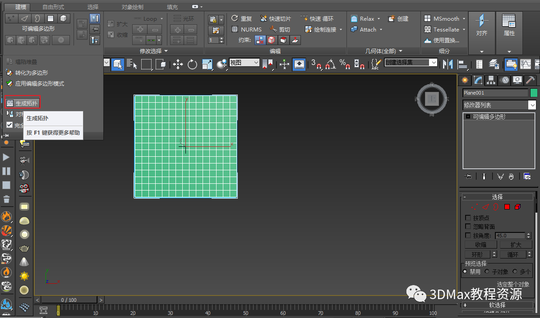
Task: Click the ViewCube in viewport
Action: (x=432, y=99)
